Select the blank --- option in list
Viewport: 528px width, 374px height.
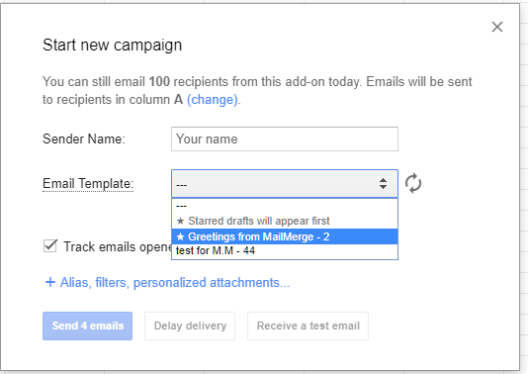(285, 206)
